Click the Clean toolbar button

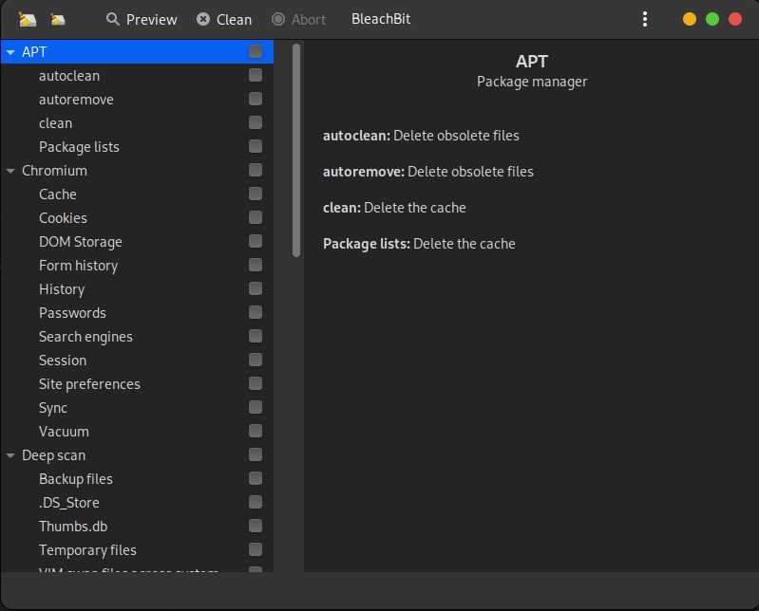coord(224,19)
